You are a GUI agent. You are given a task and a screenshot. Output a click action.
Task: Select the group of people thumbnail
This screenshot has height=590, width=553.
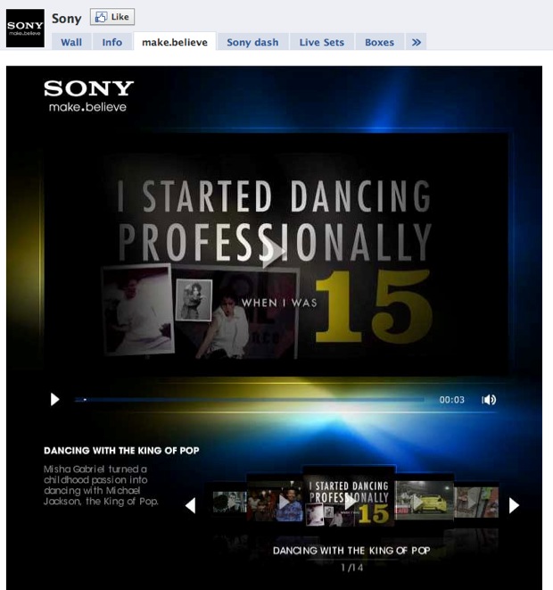click(274, 502)
